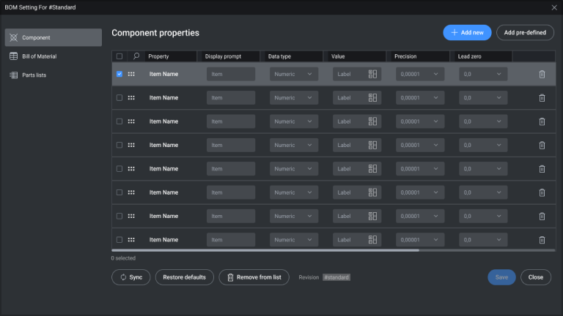Viewport: 563px width, 316px height.
Task: Toggle the select-all checkbox in the header
Action: click(x=119, y=56)
